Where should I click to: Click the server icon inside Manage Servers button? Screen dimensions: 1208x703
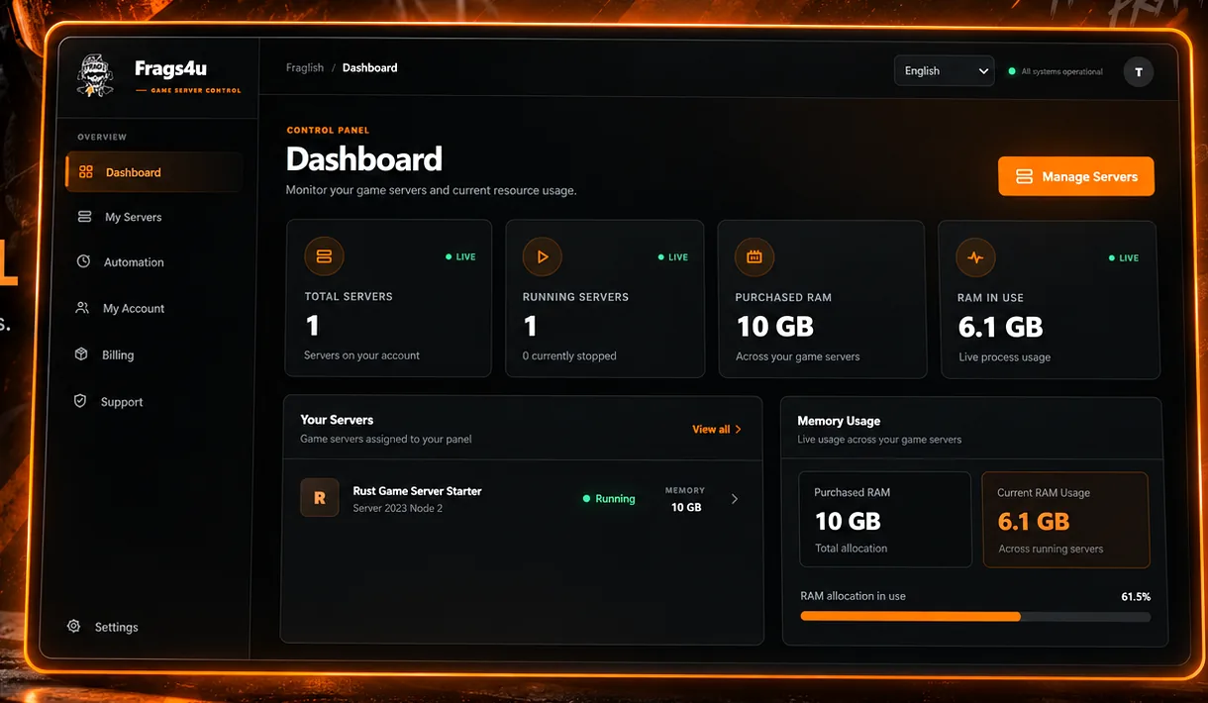pyautogui.click(x=1024, y=176)
